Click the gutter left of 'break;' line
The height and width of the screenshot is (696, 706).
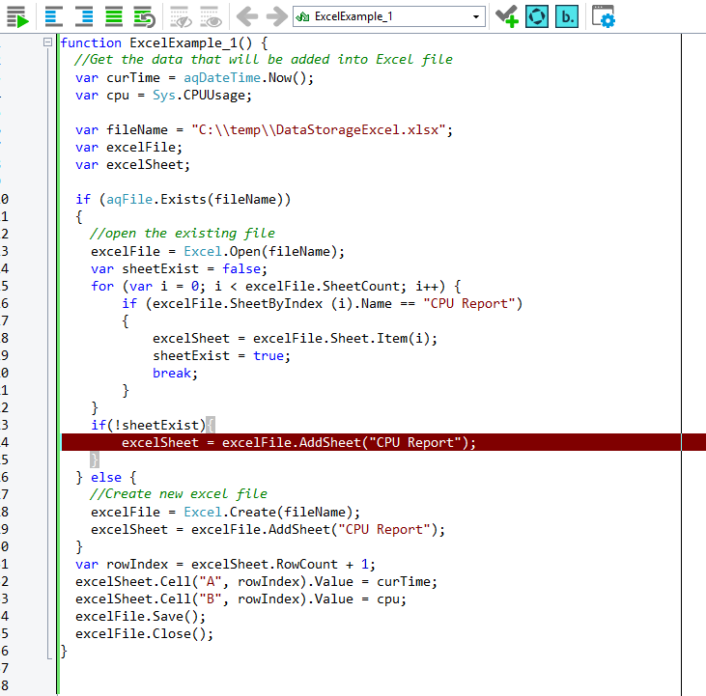(x=29, y=374)
